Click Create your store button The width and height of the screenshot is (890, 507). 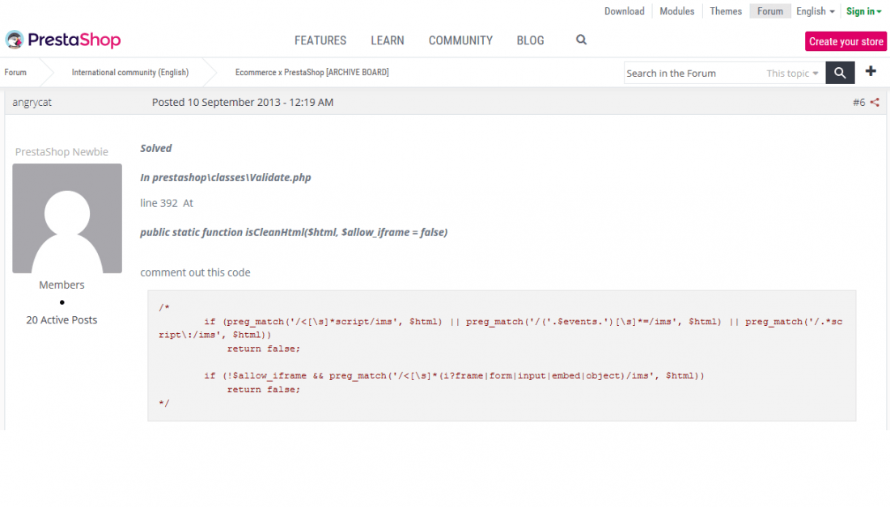(845, 41)
